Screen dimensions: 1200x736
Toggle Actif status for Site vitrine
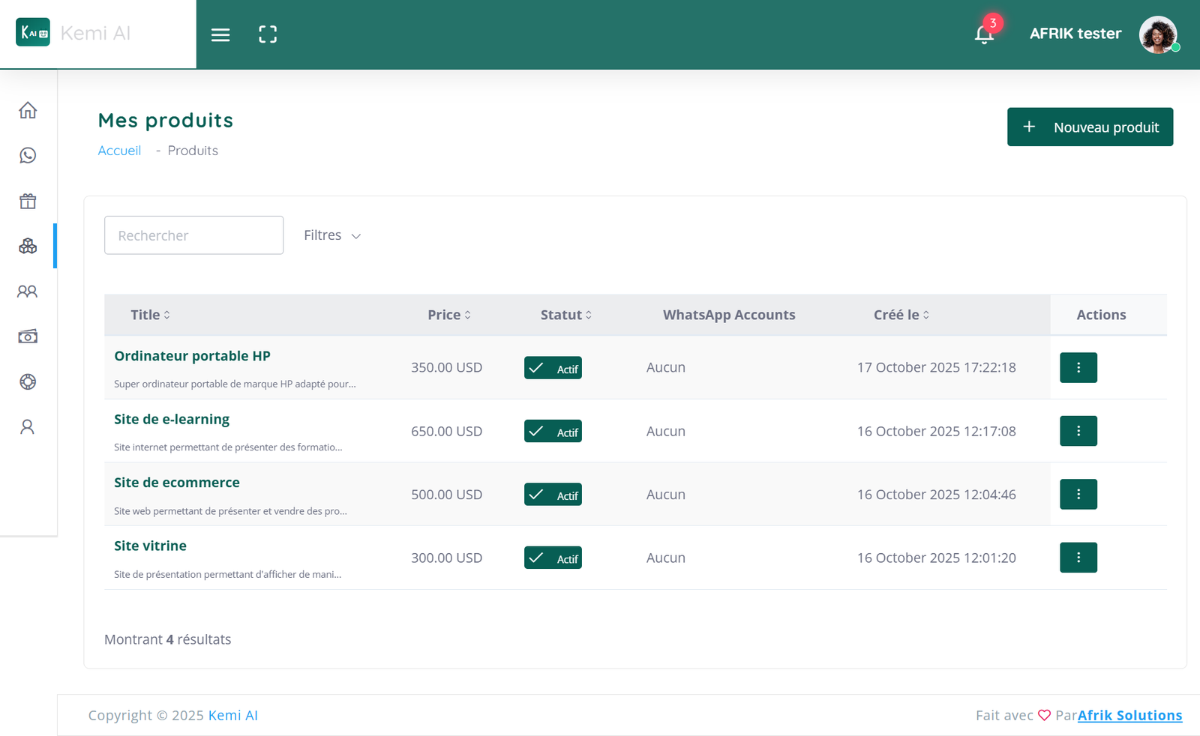point(553,558)
